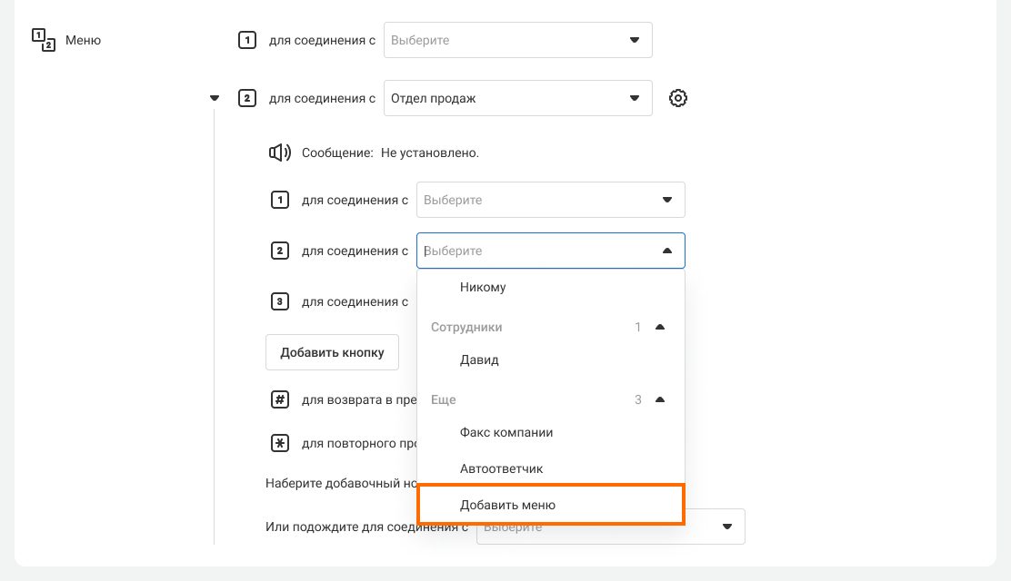Click the gear settings icon beside Отдел продаж

coord(677,98)
